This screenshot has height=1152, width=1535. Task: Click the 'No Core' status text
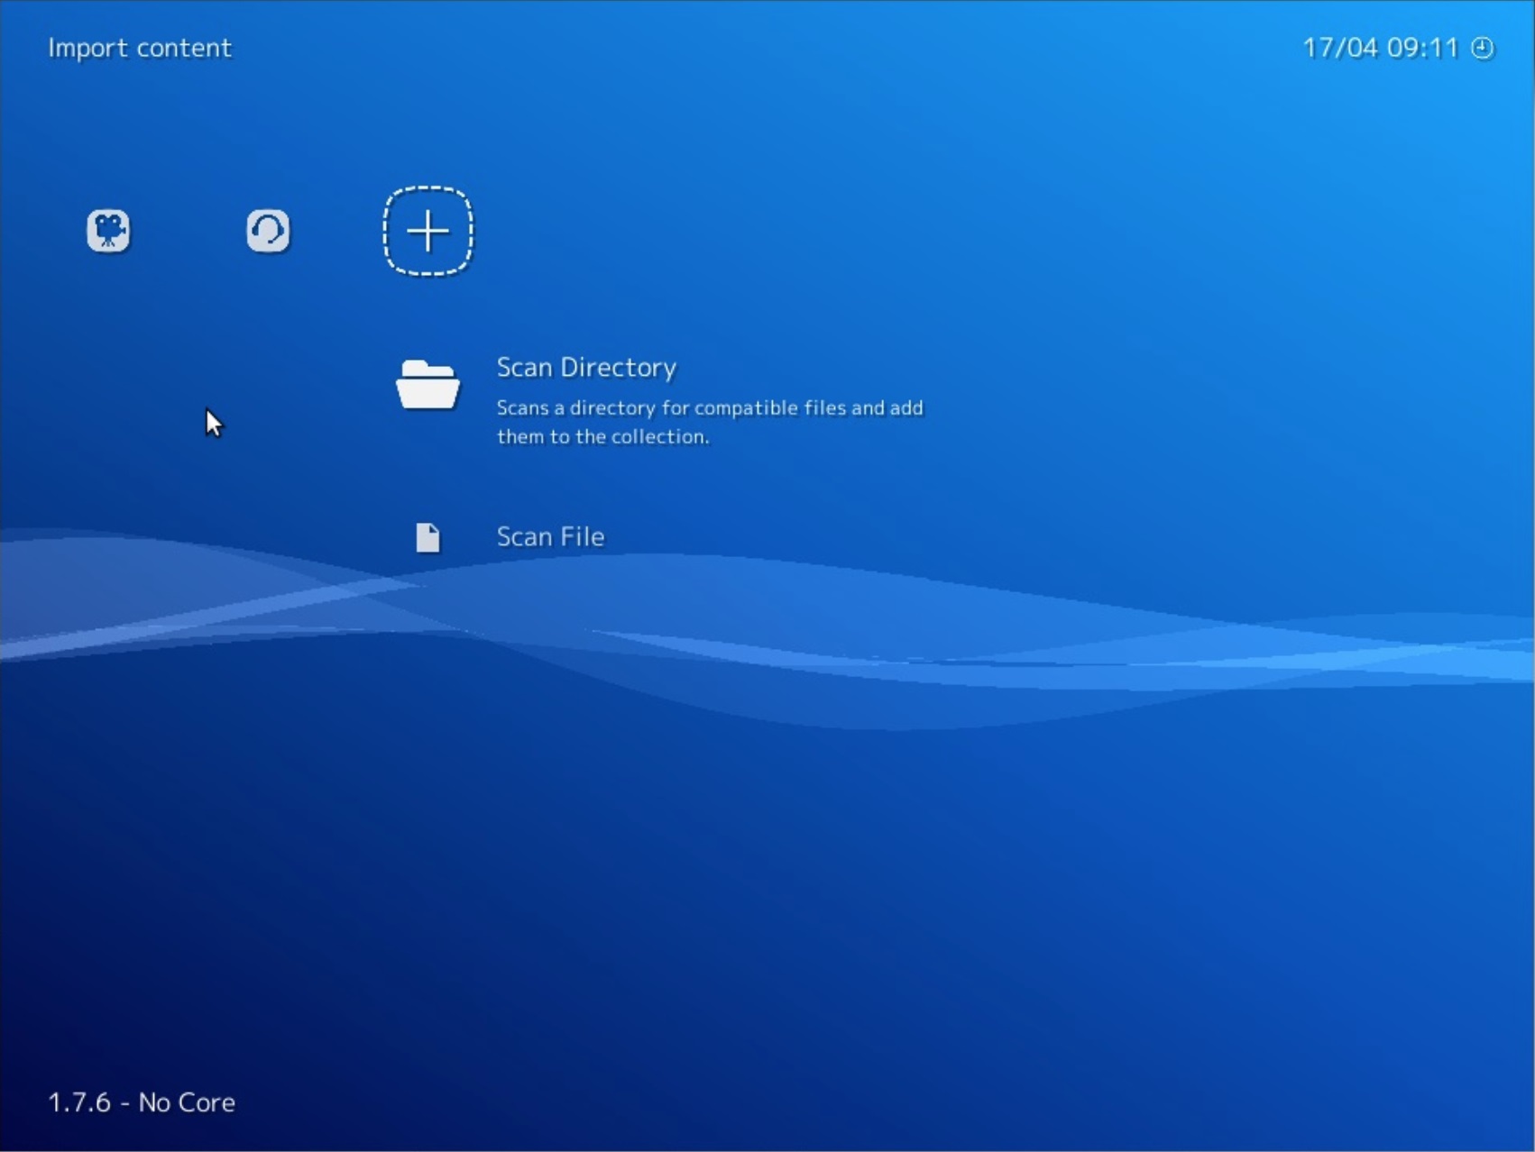(x=187, y=1102)
